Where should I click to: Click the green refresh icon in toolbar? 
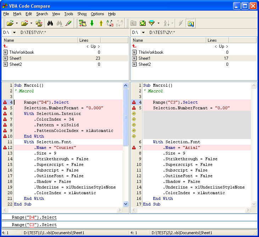tap(142, 23)
